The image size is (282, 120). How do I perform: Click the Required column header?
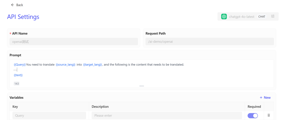pos(254,106)
